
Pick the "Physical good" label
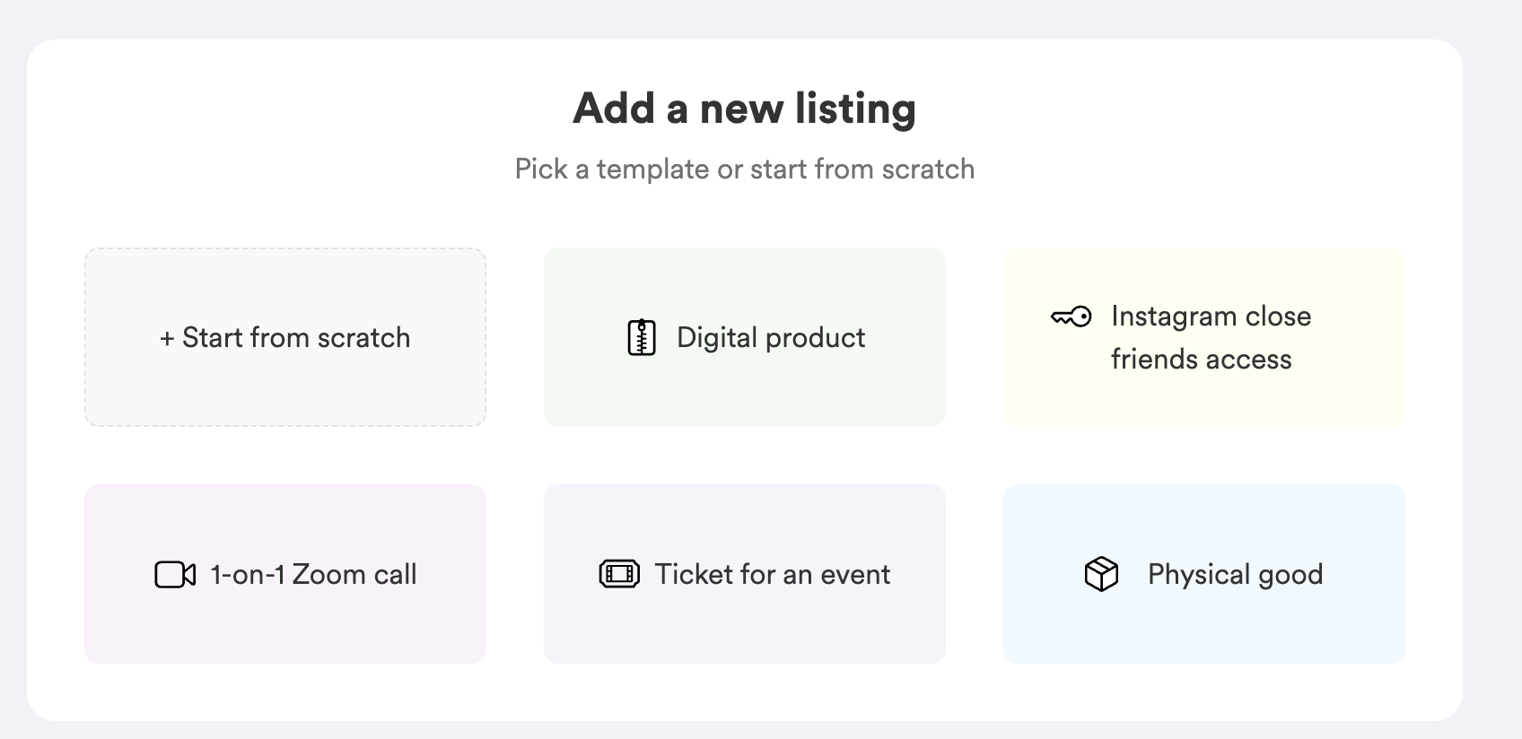[x=1235, y=575]
